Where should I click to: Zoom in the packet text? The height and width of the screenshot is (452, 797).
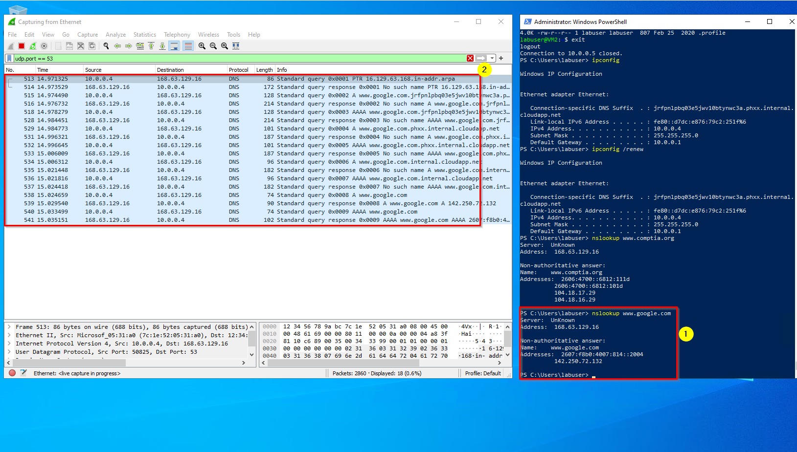click(202, 46)
